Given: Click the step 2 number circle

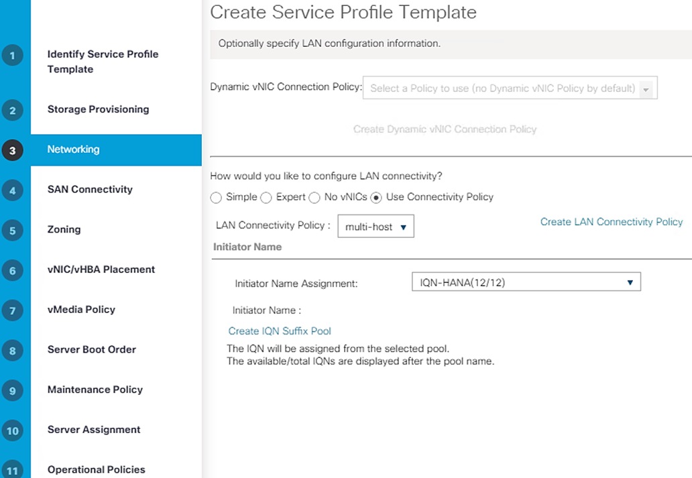Looking at the screenshot, I should click(13, 110).
